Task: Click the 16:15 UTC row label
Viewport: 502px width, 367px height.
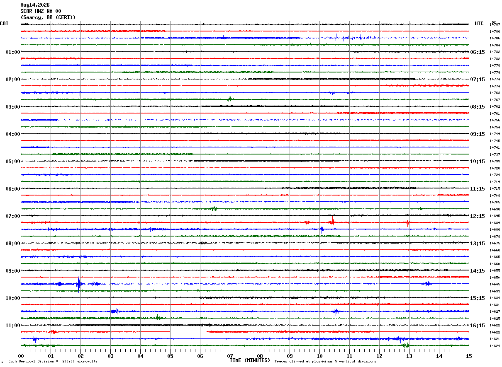Action: [x=478, y=326]
